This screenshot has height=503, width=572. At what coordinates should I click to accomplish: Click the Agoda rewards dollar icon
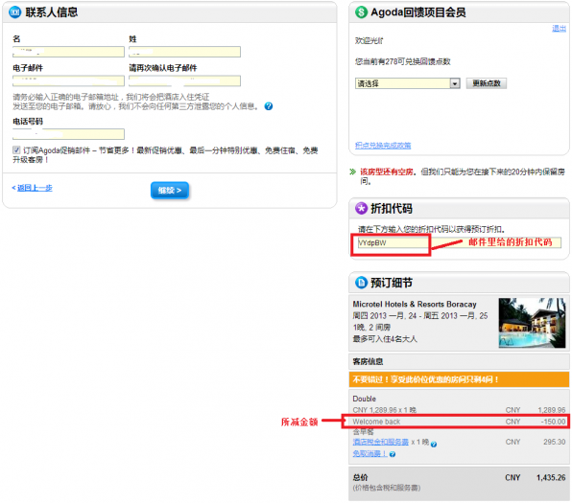pyautogui.click(x=361, y=12)
